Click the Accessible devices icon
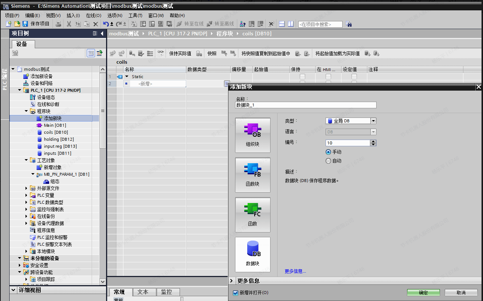This screenshot has height=301, width=483. [243, 24]
